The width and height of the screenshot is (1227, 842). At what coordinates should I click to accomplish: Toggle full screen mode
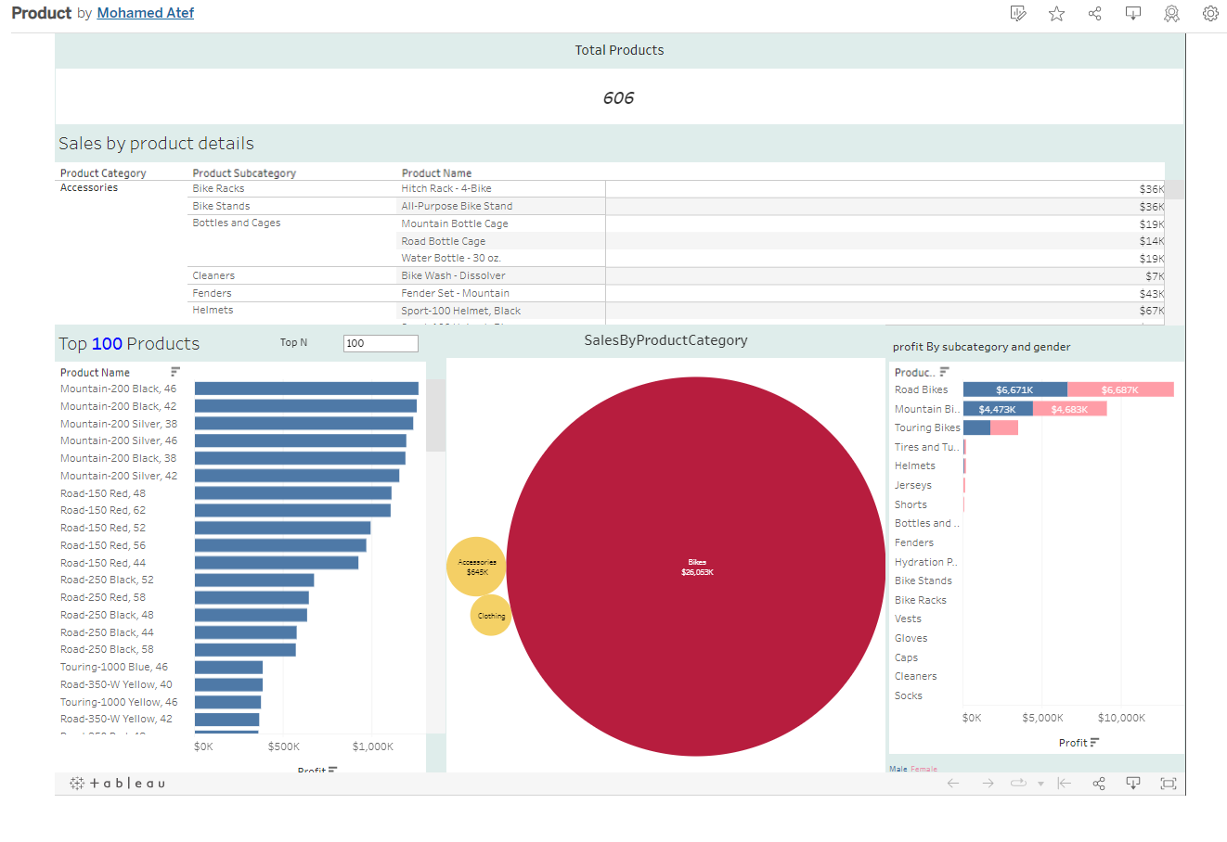[x=1168, y=783]
